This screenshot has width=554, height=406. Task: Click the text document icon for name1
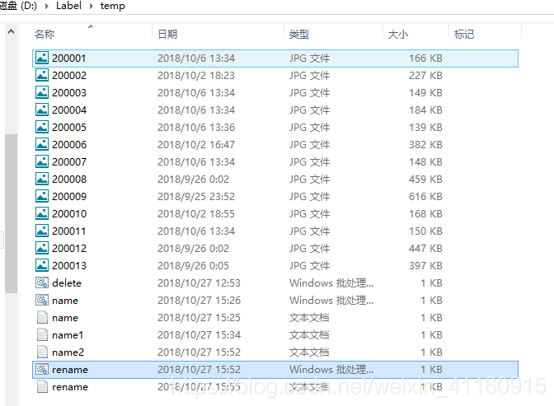point(42,335)
